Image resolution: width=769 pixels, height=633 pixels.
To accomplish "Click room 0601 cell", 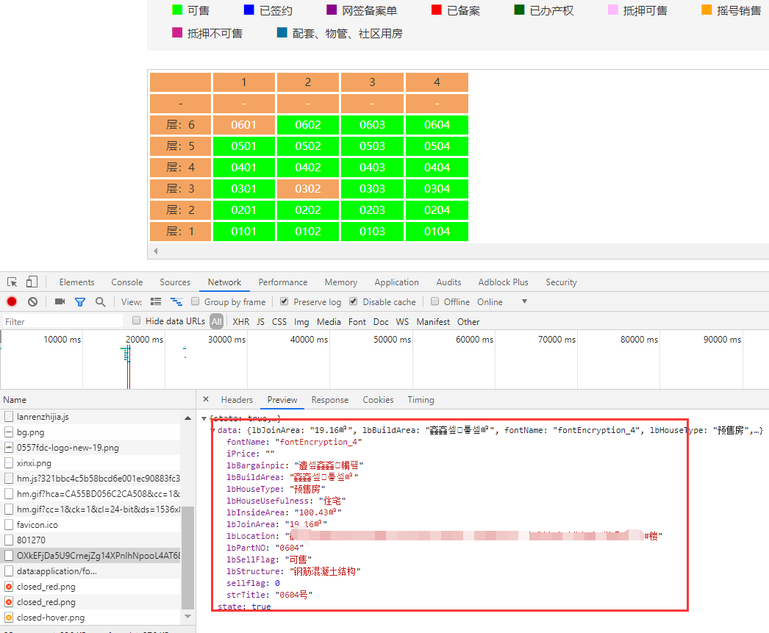I will click(x=244, y=124).
